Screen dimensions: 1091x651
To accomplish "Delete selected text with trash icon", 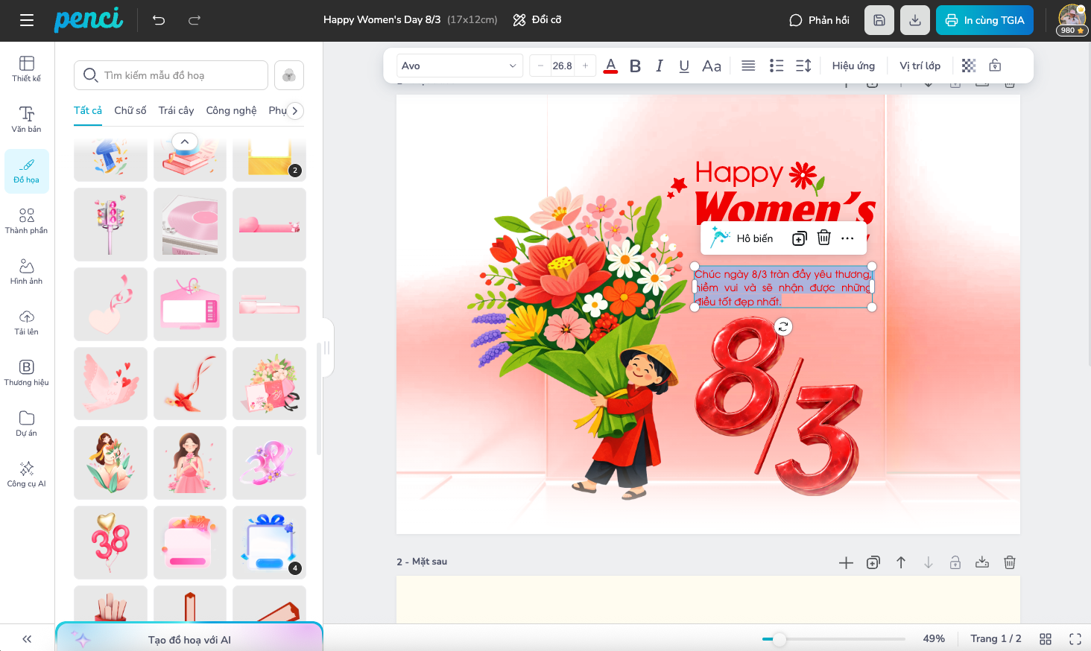I will point(823,238).
